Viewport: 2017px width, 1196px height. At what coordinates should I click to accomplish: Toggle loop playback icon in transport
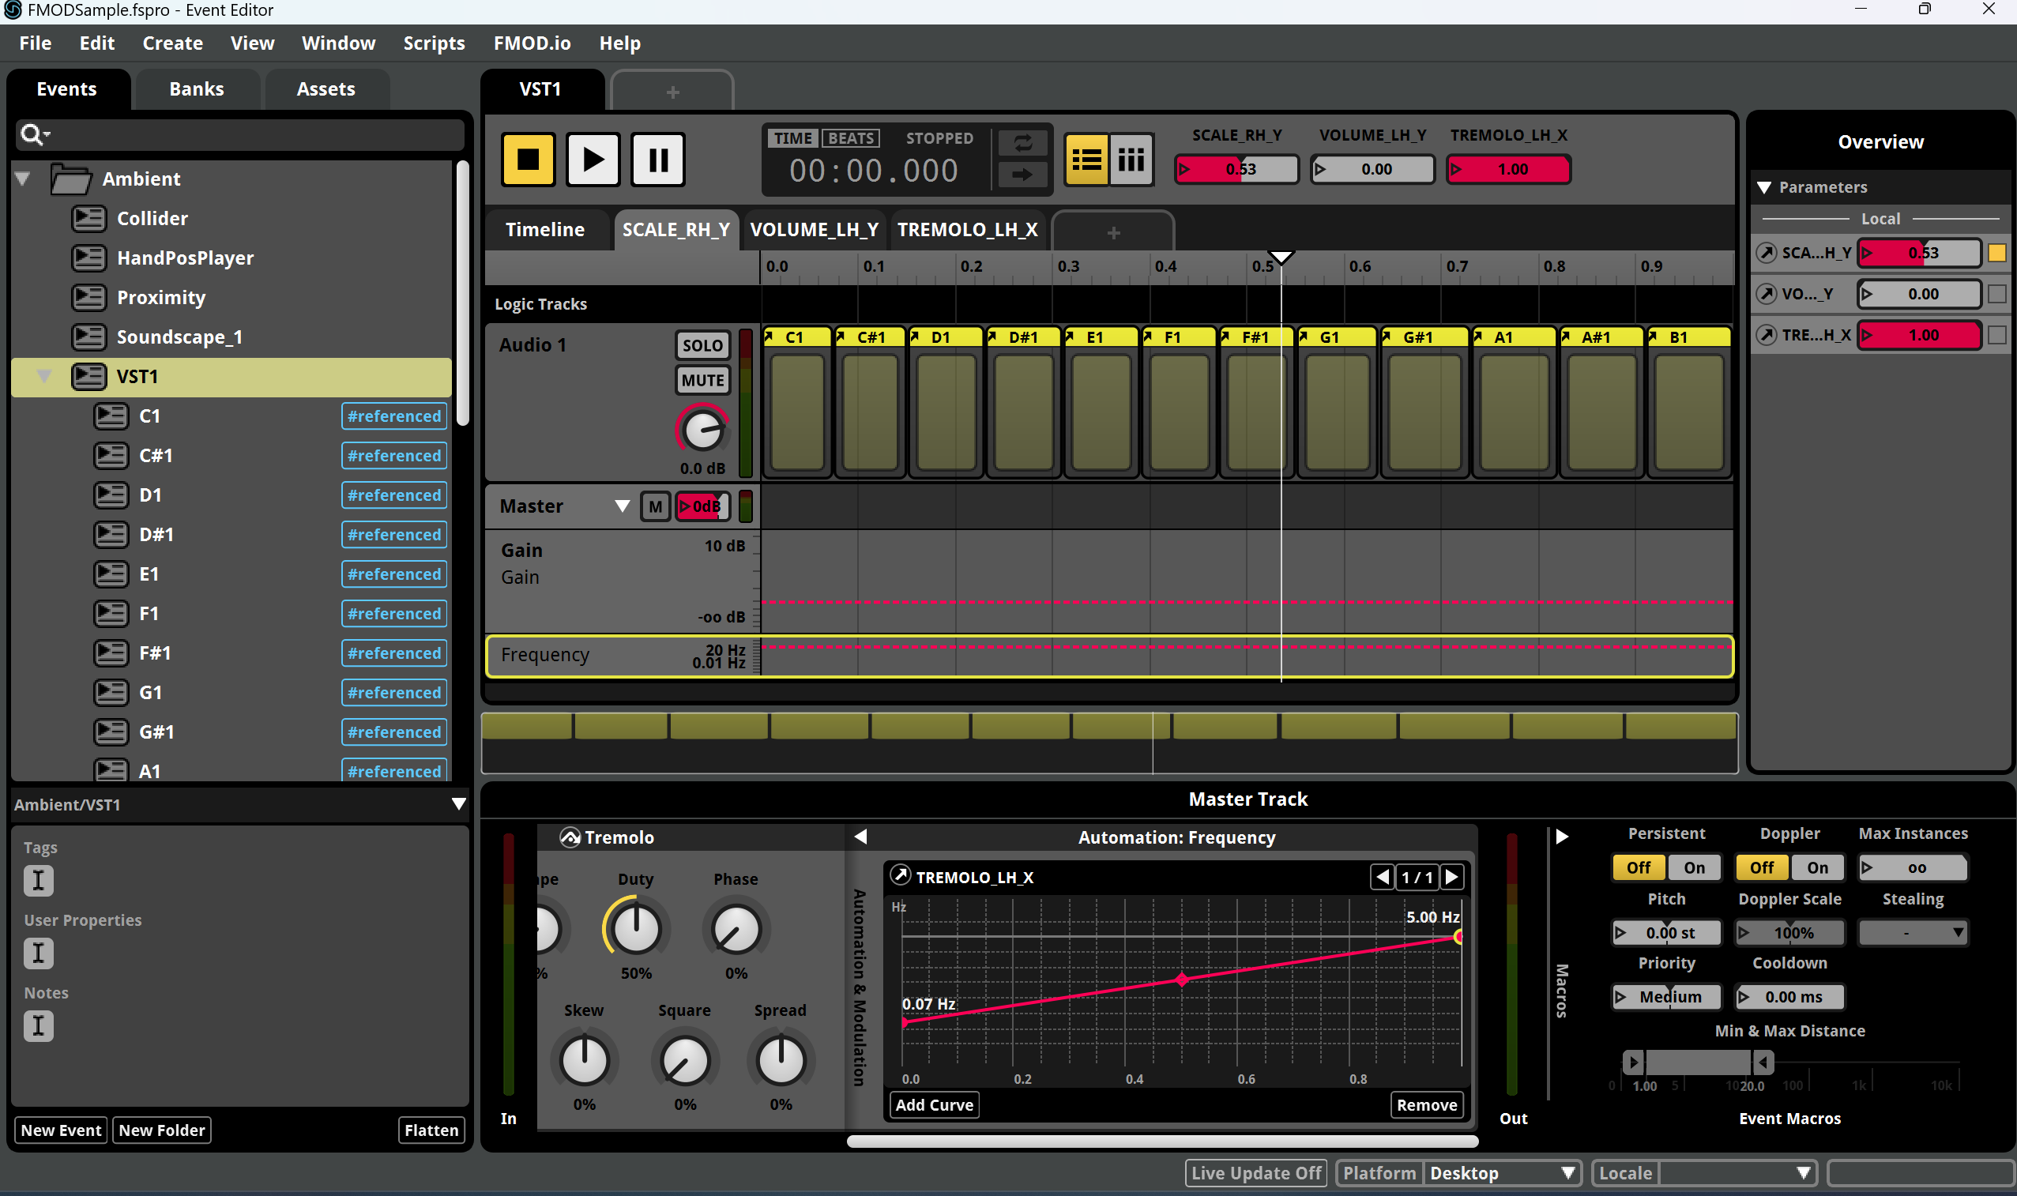pyautogui.click(x=1022, y=144)
